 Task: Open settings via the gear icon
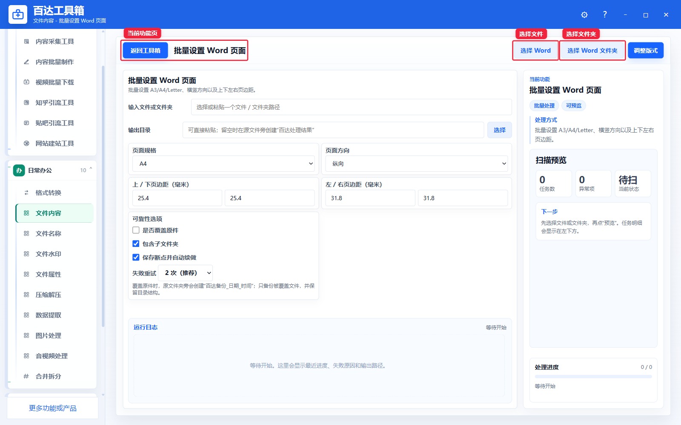[x=584, y=15]
